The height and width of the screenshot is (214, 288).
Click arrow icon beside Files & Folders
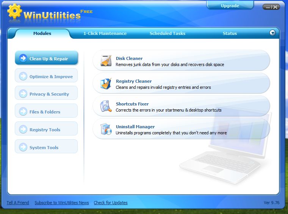[23, 112]
